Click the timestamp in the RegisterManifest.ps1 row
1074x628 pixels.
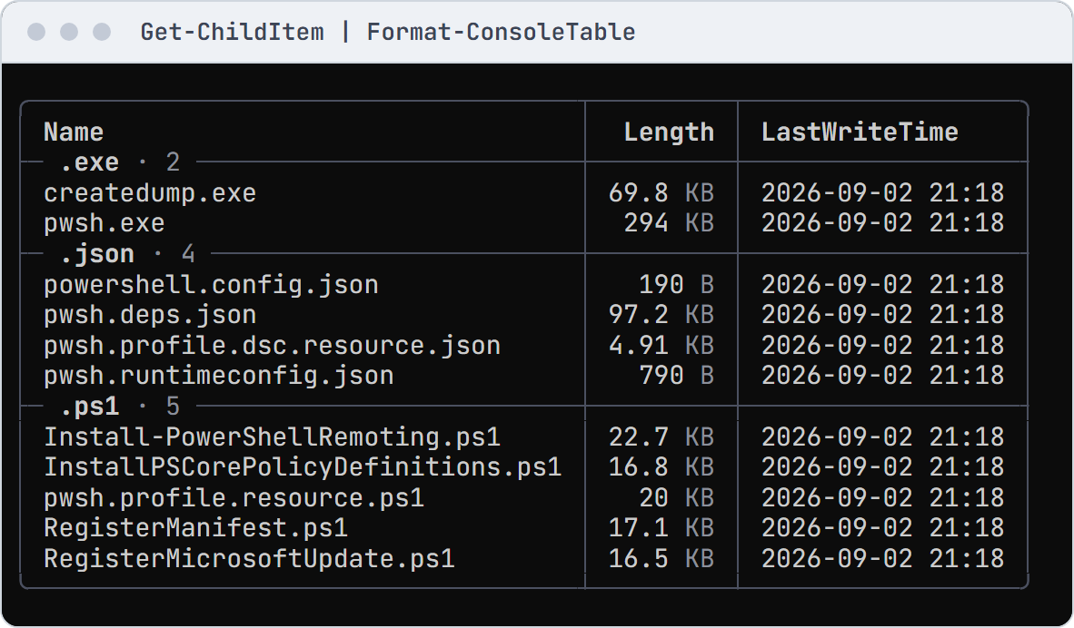coord(883,528)
